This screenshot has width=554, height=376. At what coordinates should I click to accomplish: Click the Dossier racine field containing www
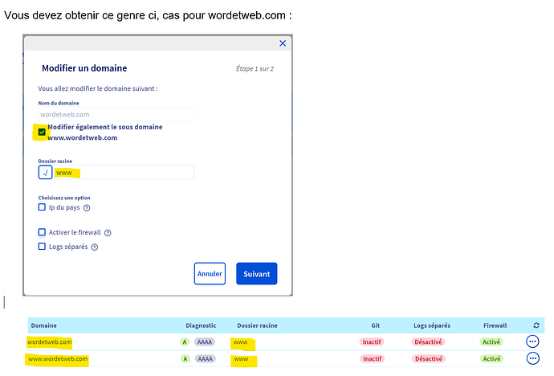[x=124, y=173]
